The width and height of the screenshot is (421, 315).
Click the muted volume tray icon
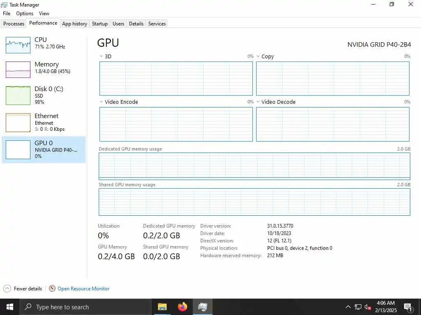[x=368, y=307]
